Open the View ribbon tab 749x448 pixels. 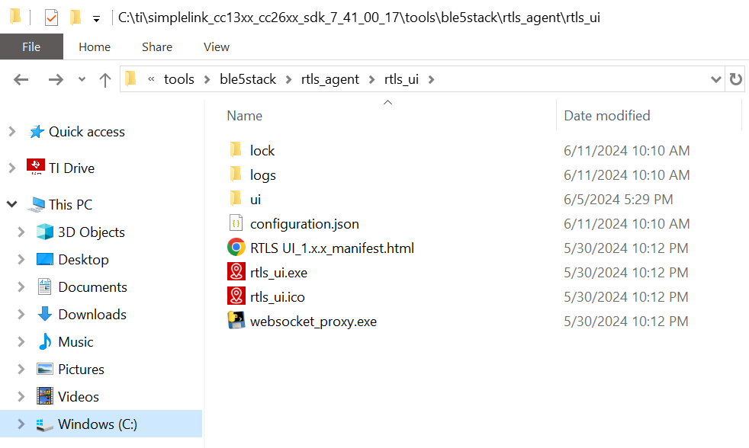click(x=217, y=46)
